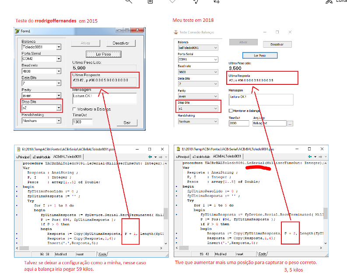Open Stop Bits dropdown showing s2

pyautogui.click(x=42, y=108)
